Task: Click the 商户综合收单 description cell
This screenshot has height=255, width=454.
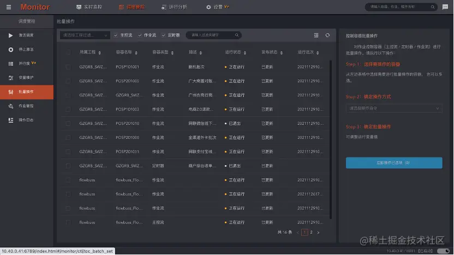Action: click(202, 166)
